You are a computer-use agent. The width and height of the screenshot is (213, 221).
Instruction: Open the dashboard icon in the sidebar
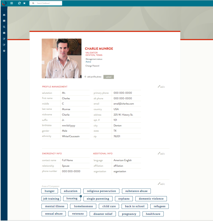coord(4,15)
